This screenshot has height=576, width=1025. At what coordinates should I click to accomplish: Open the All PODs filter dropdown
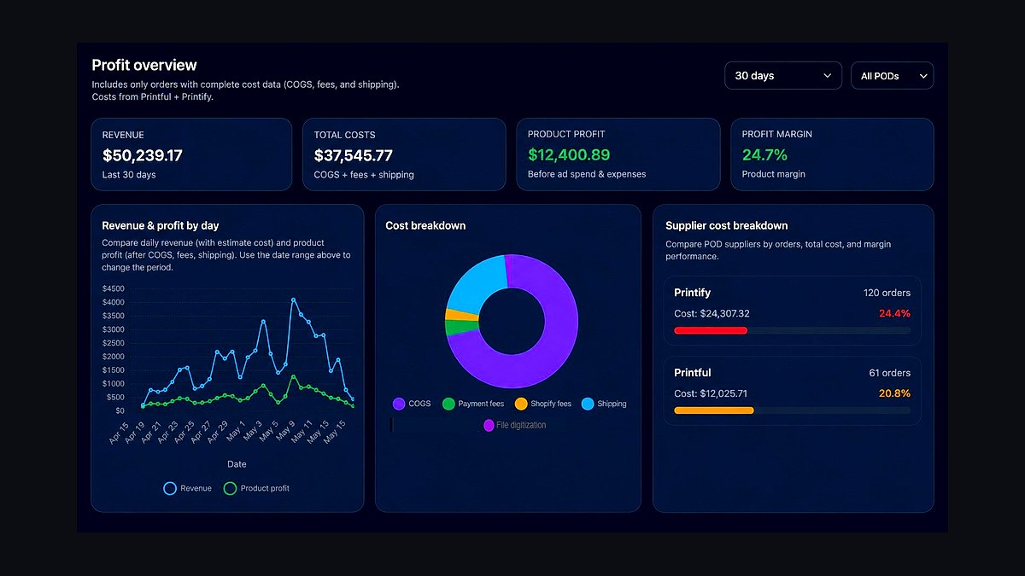893,76
